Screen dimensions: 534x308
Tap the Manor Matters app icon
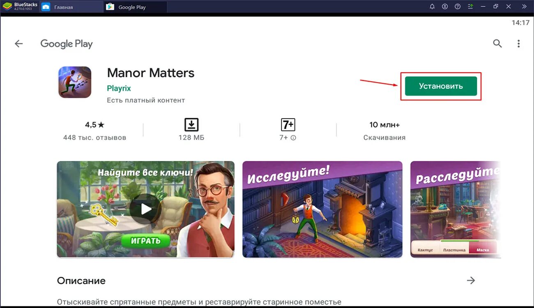75,82
